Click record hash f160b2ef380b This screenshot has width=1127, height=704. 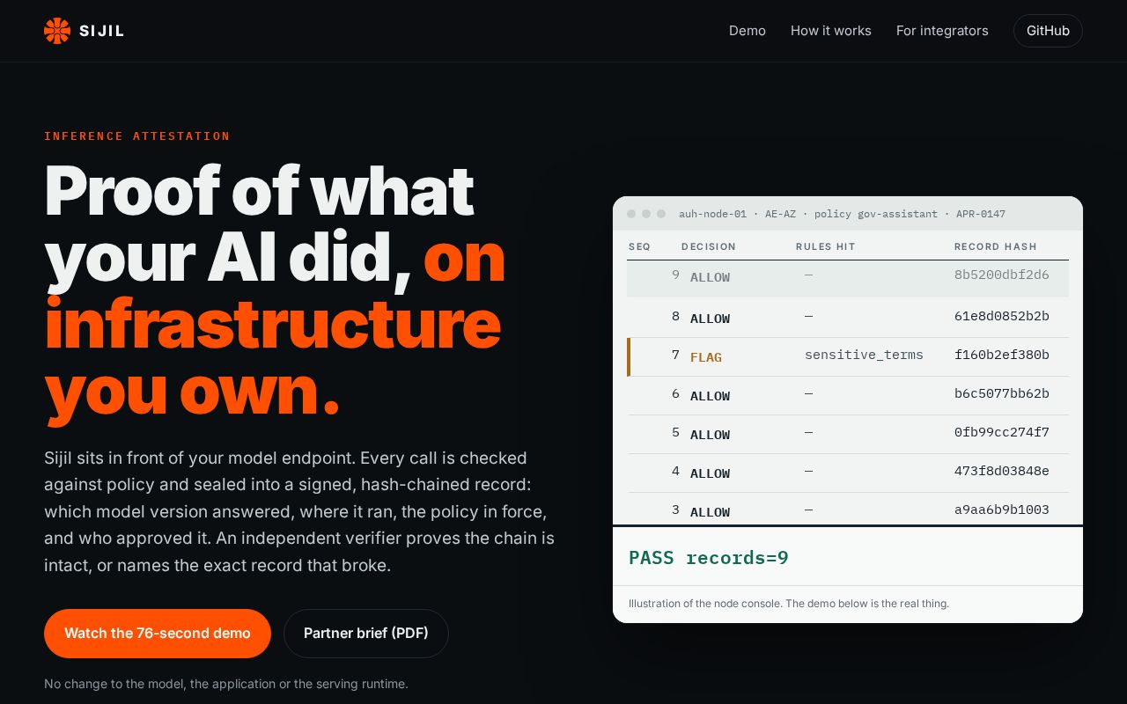(1002, 355)
